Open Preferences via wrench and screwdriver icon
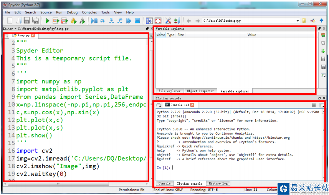This screenshot has width=329, height=195. point(168,21)
